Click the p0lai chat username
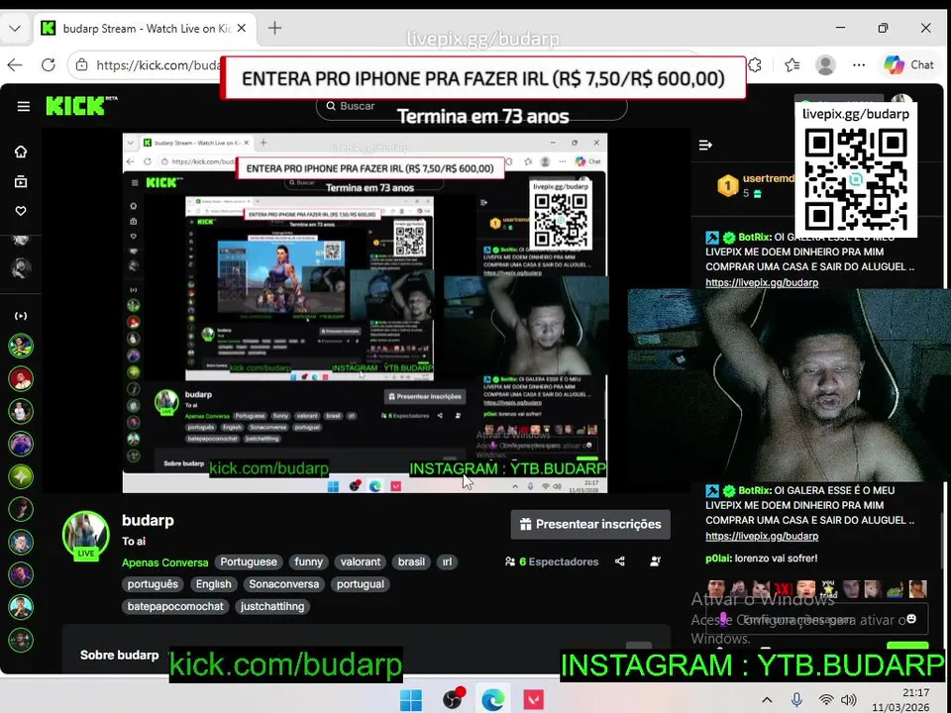The image size is (951, 713). click(x=718, y=559)
